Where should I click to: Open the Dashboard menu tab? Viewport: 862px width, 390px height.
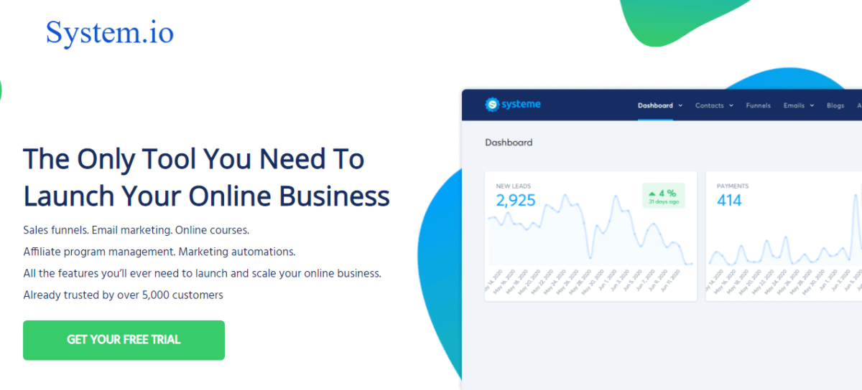click(x=655, y=105)
